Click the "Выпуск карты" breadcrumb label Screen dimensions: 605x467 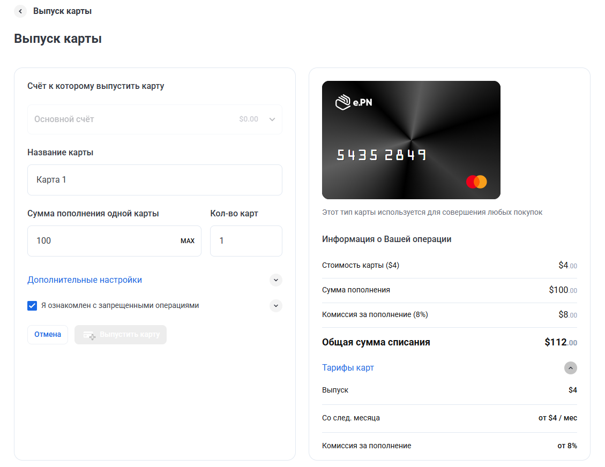(x=62, y=11)
